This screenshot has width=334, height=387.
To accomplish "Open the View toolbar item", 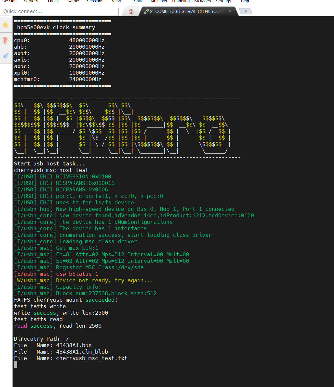I will 116,1.
